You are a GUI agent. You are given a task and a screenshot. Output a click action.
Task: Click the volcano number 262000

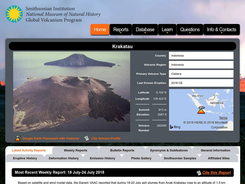point(162,125)
